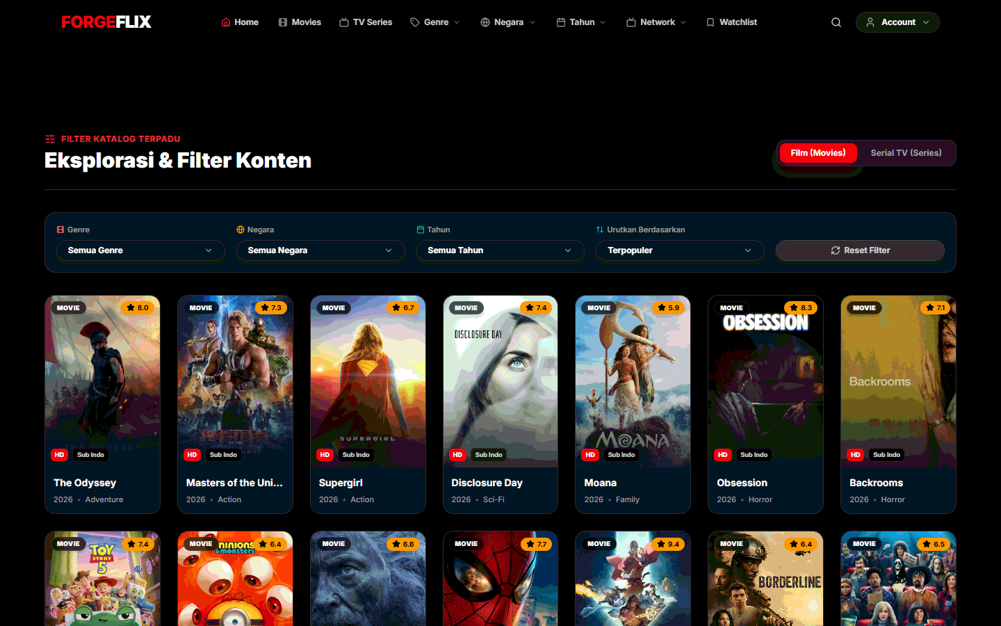Screen dimensions: 1001x626
Task: Open TV Series in navigation
Action: coord(366,22)
